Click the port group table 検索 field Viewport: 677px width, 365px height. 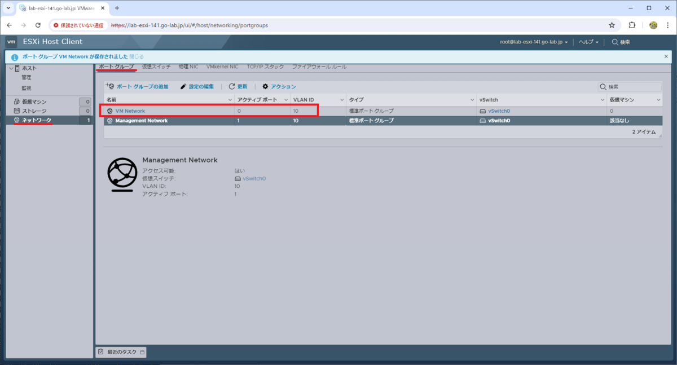tap(630, 87)
